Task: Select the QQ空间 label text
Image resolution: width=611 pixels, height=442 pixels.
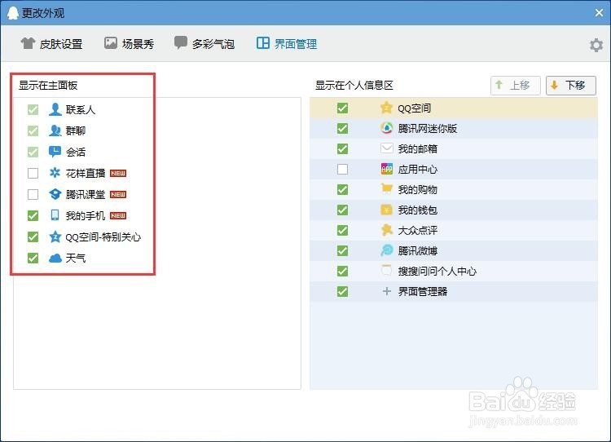Action: (x=415, y=108)
